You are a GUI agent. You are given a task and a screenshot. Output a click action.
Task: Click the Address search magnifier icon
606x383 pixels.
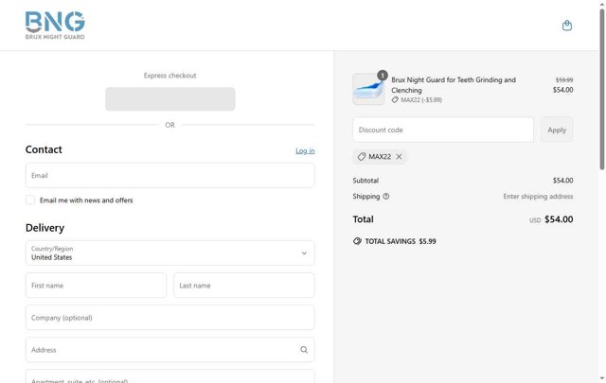[304, 350]
